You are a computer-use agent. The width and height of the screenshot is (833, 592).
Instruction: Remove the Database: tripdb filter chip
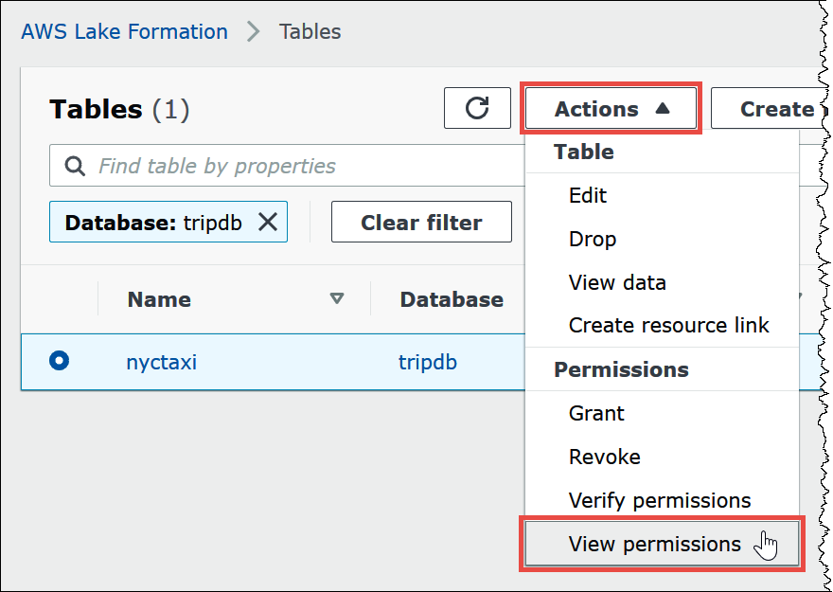[x=266, y=222]
